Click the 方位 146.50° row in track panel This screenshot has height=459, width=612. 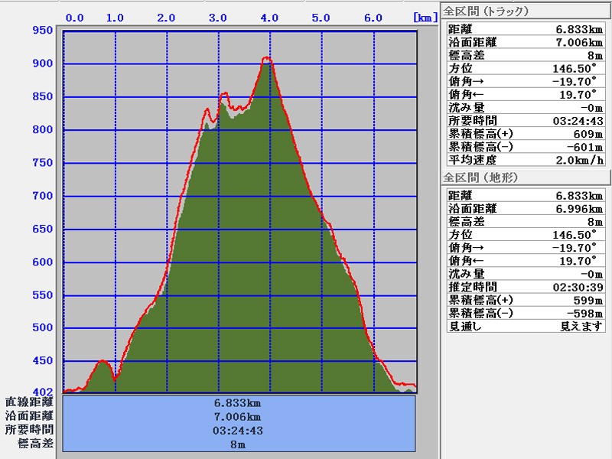[x=526, y=69]
